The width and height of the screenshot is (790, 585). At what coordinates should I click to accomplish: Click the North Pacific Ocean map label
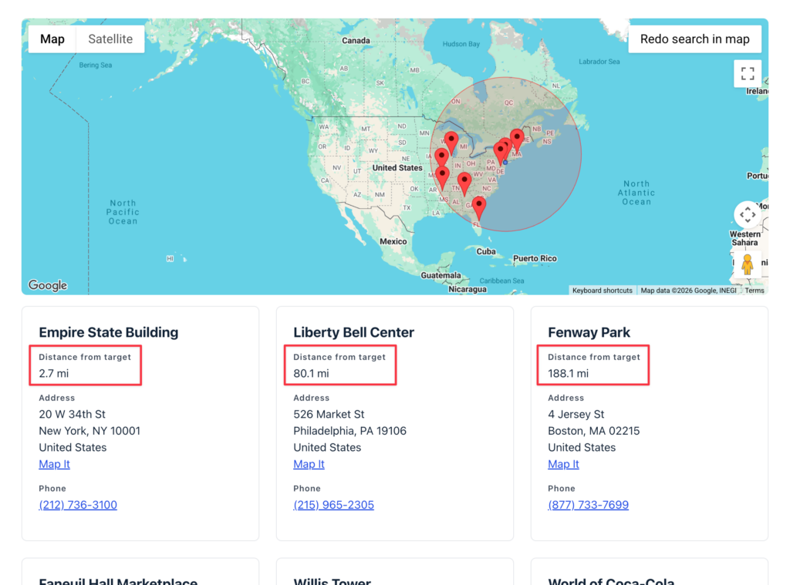pos(123,212)
